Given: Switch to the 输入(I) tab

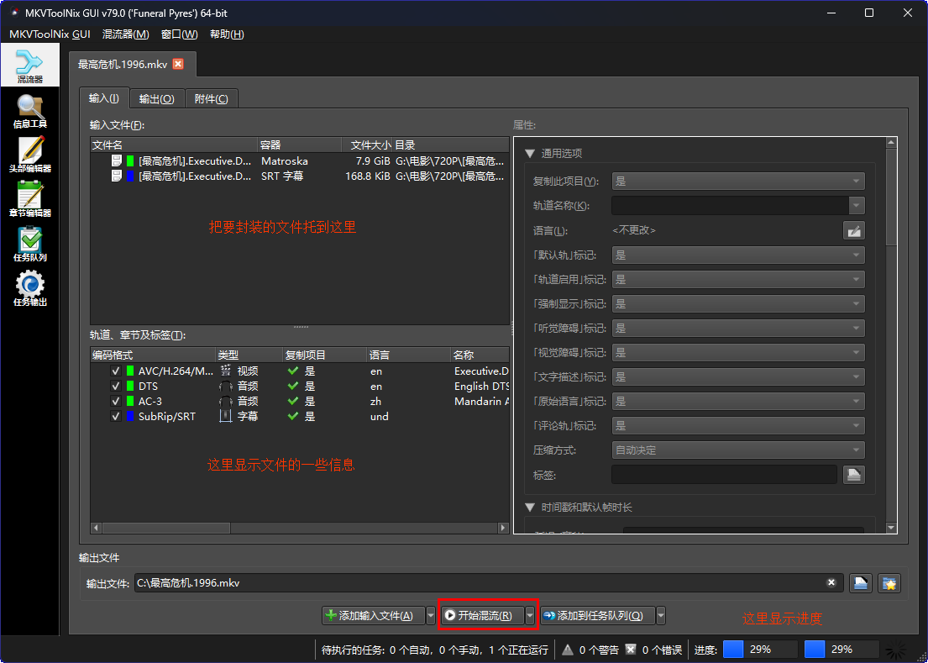Looking at the screenshot, I should 103,98.
